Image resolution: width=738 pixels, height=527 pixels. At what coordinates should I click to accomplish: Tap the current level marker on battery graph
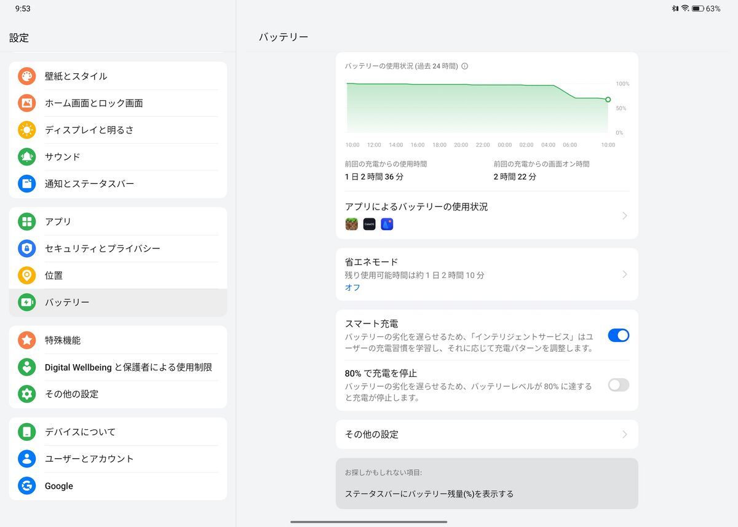[608, 100]
